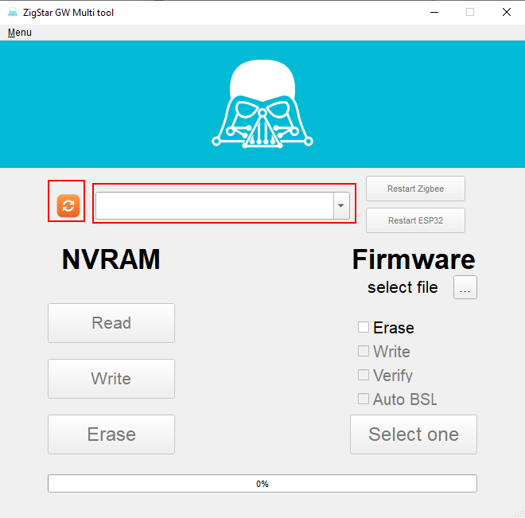Viewport: 525px width, 518px height.
Task: Click the 0% progress bar
Action: pos(262,484)
